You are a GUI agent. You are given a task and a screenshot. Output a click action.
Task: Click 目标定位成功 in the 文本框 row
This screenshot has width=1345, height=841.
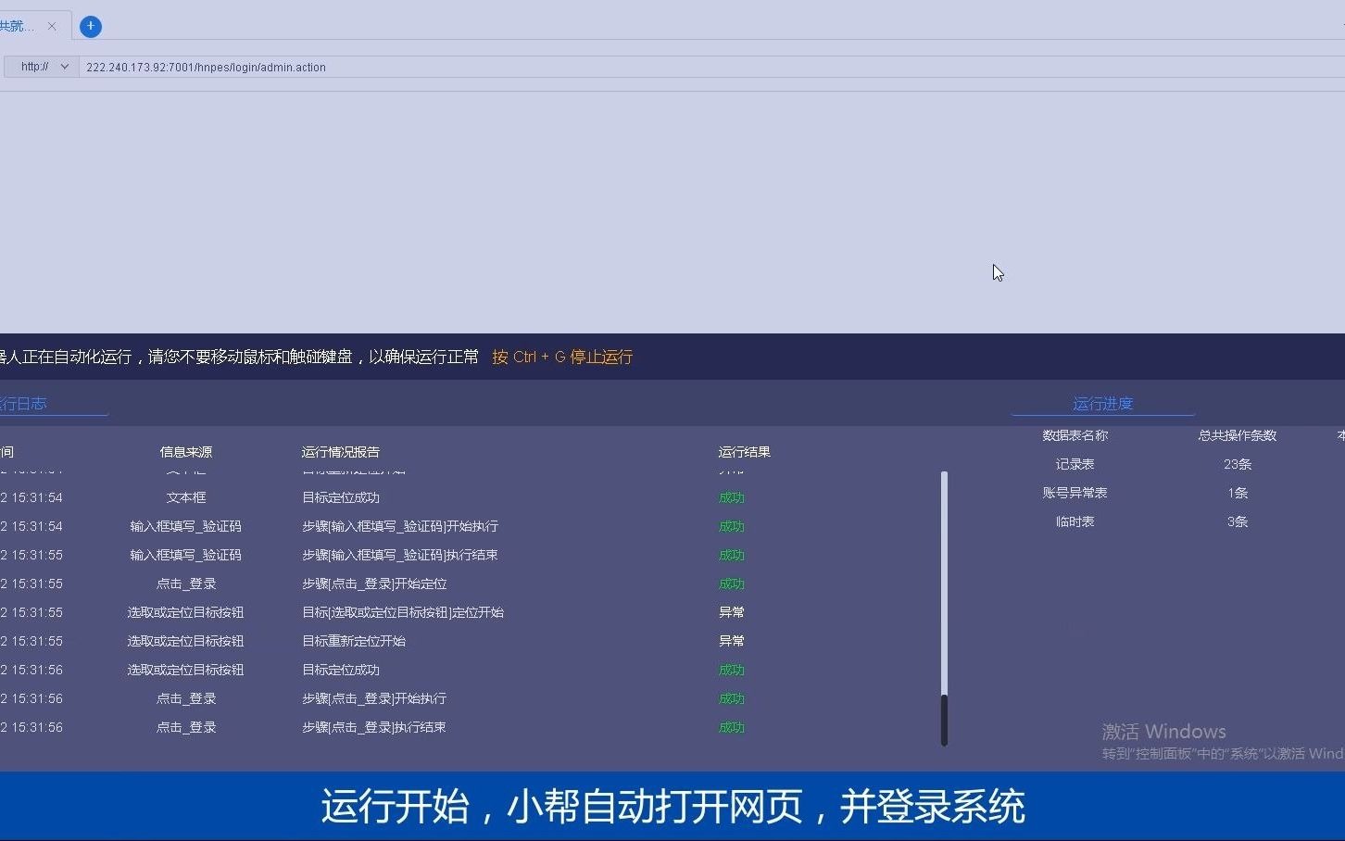(341, 497)
